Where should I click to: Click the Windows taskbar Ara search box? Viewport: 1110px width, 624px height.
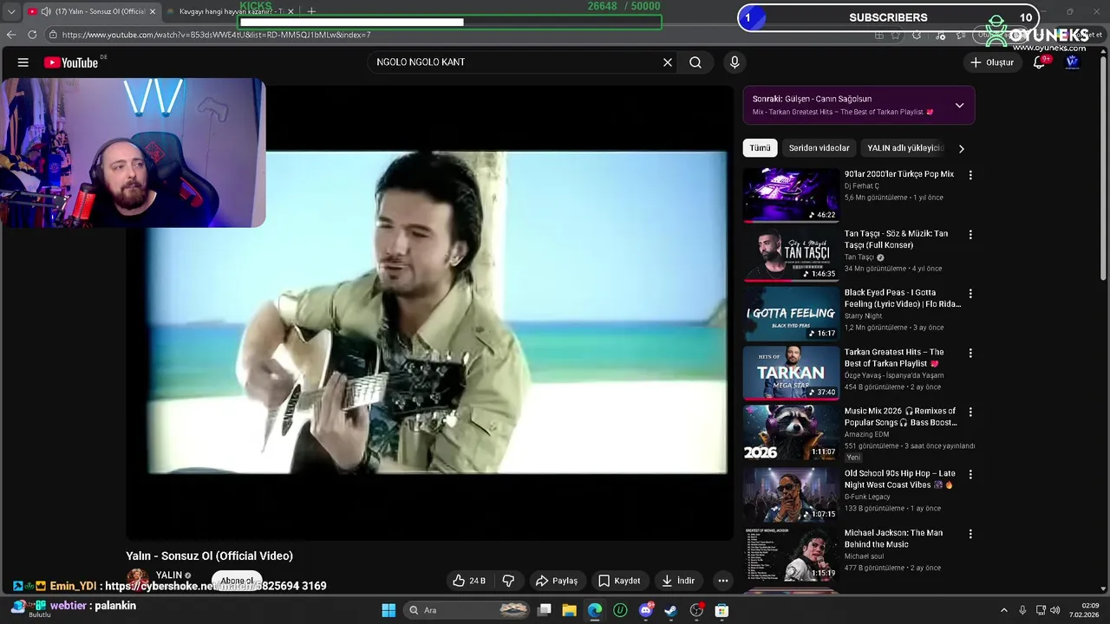point(467,610)
